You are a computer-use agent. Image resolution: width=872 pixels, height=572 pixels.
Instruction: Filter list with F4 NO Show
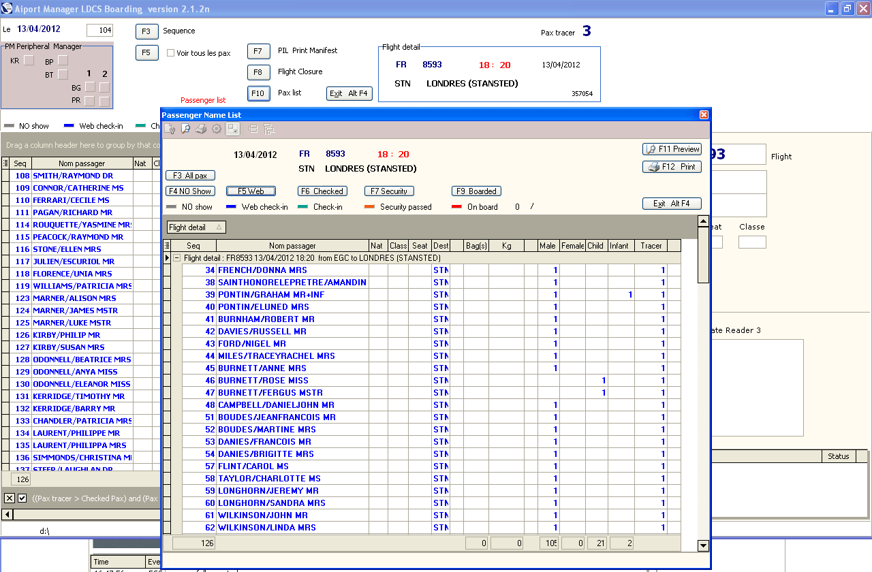click(x=190, y=191)
